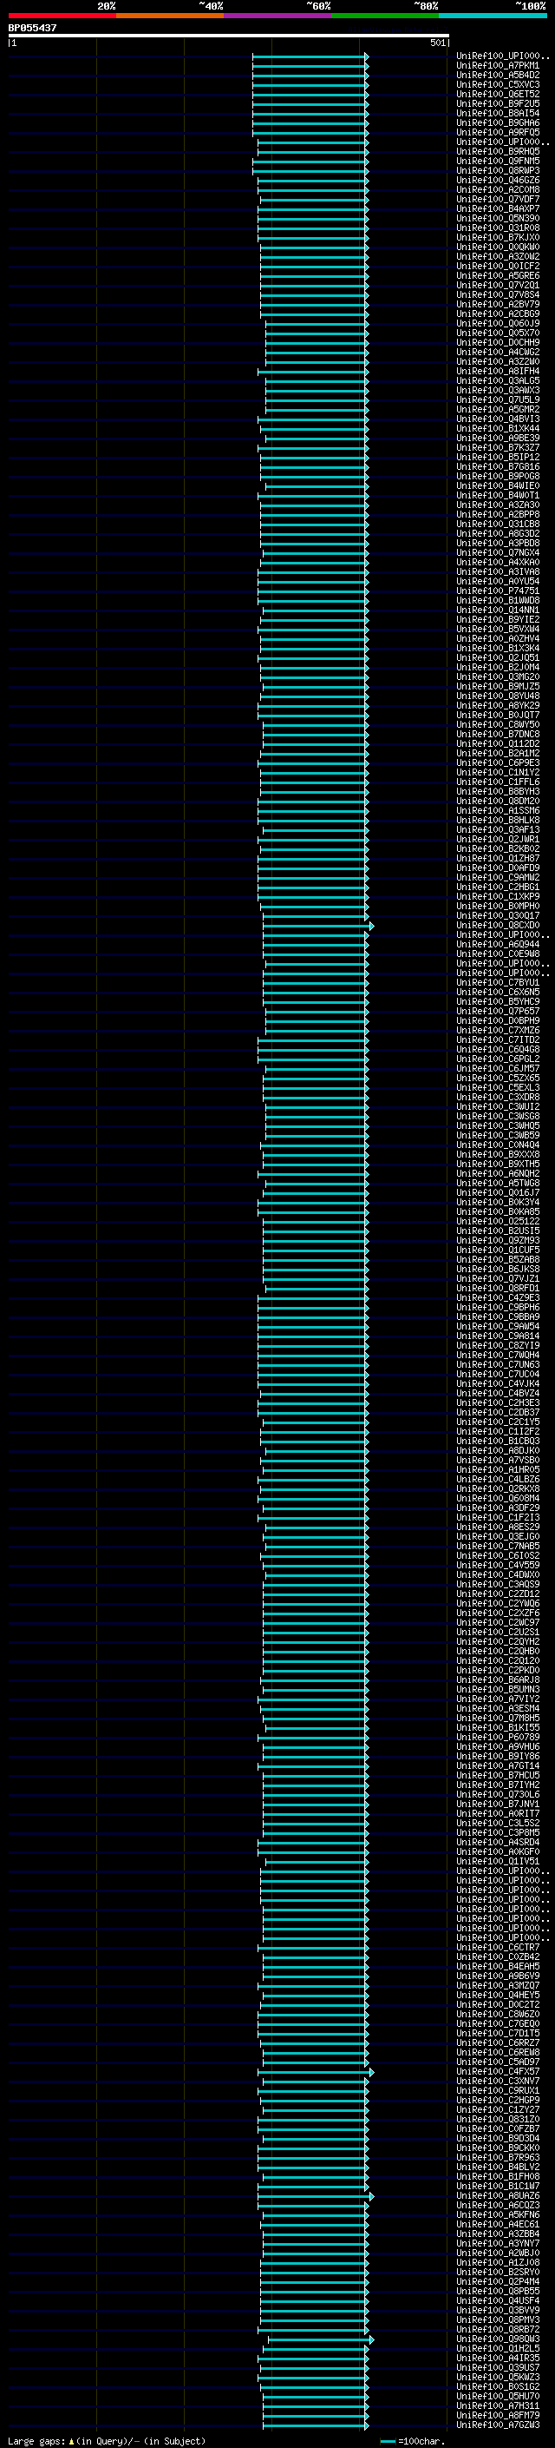
Task: Select the UniRef100_A6NQH2 label
Action: [498, 1174]
